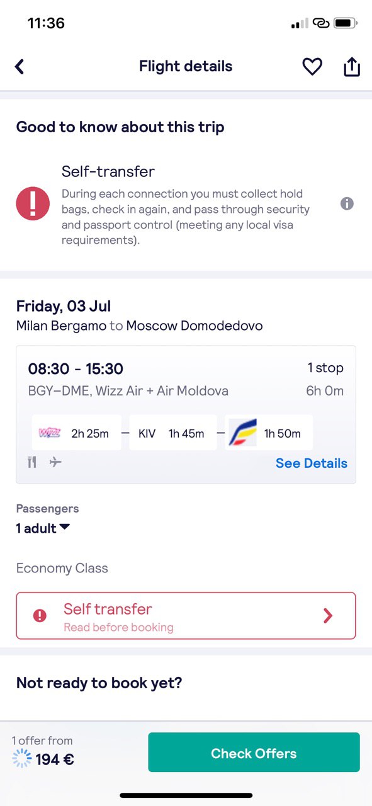This screenshot has height=806, width=372.
Task: Save flight with the heart icon
Action: pos(312,67)
